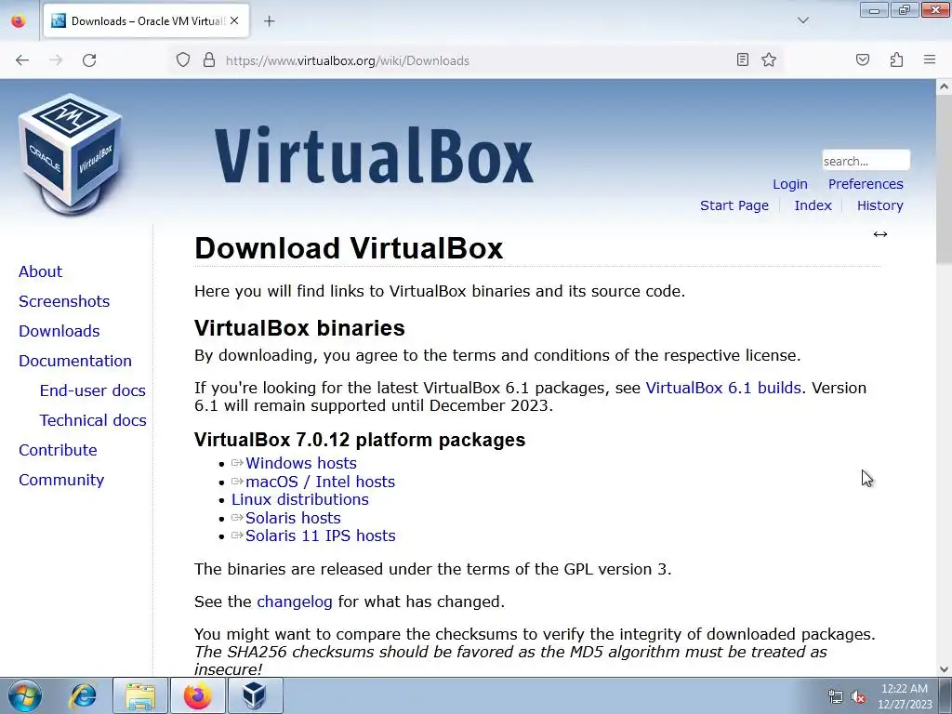Close the Downloads – Oracle VM tab
Screen dimensions: 952x714
(x=234, y=20)
